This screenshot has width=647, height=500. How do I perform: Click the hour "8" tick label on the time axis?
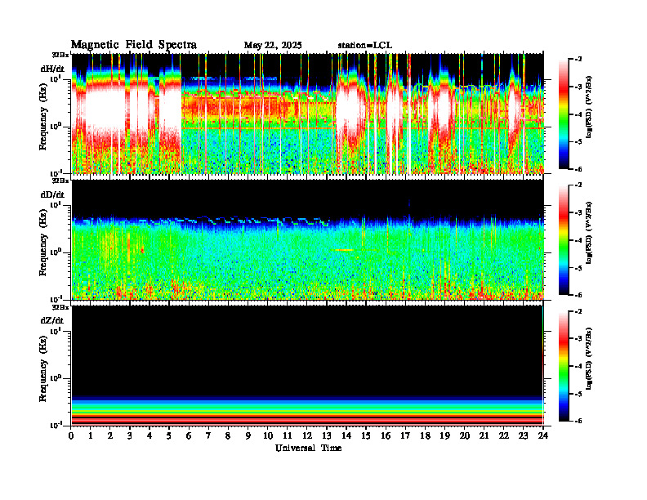(228, 435)
